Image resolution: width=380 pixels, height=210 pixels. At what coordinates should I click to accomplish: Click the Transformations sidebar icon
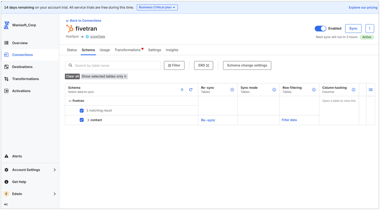point(6,79)
